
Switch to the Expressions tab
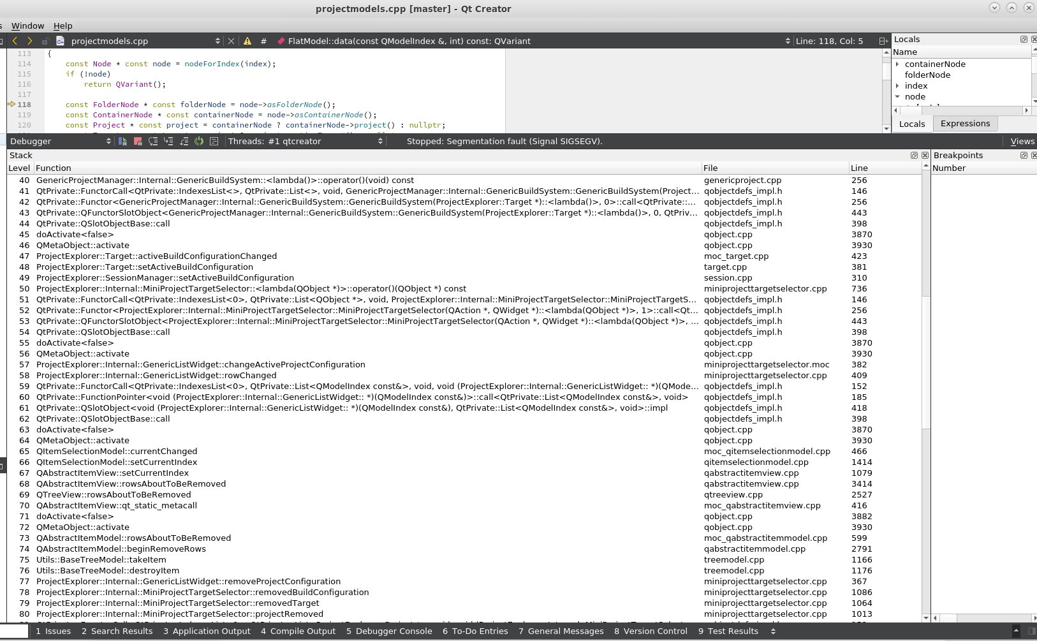[x=965, y=124]
